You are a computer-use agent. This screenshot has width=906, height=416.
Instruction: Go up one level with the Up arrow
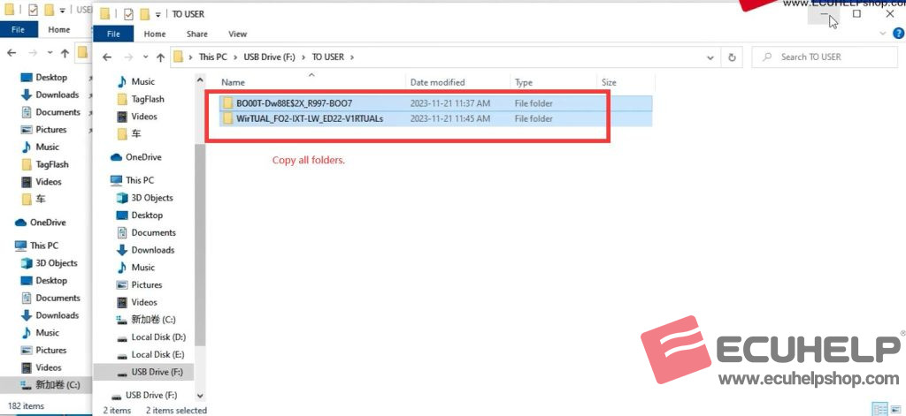[x=161, y=57]
